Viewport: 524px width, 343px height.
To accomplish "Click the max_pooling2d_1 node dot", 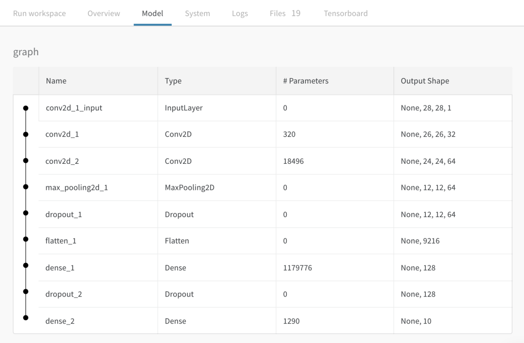I will [x=26, y=187].
